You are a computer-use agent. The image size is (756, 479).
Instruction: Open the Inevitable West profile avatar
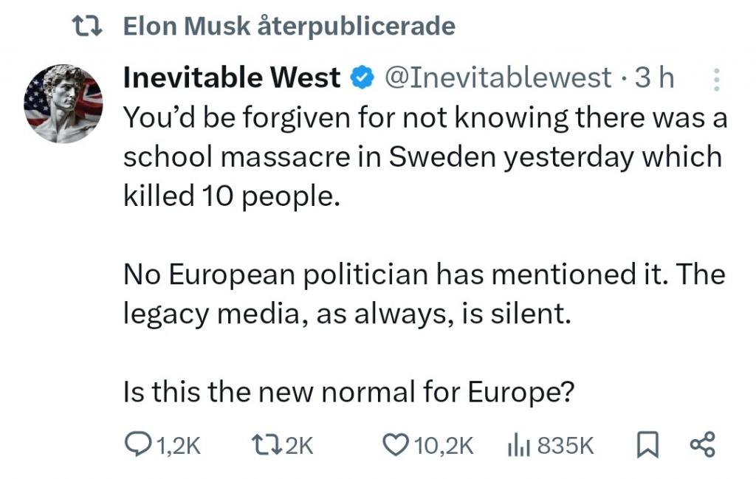(63, 103)
